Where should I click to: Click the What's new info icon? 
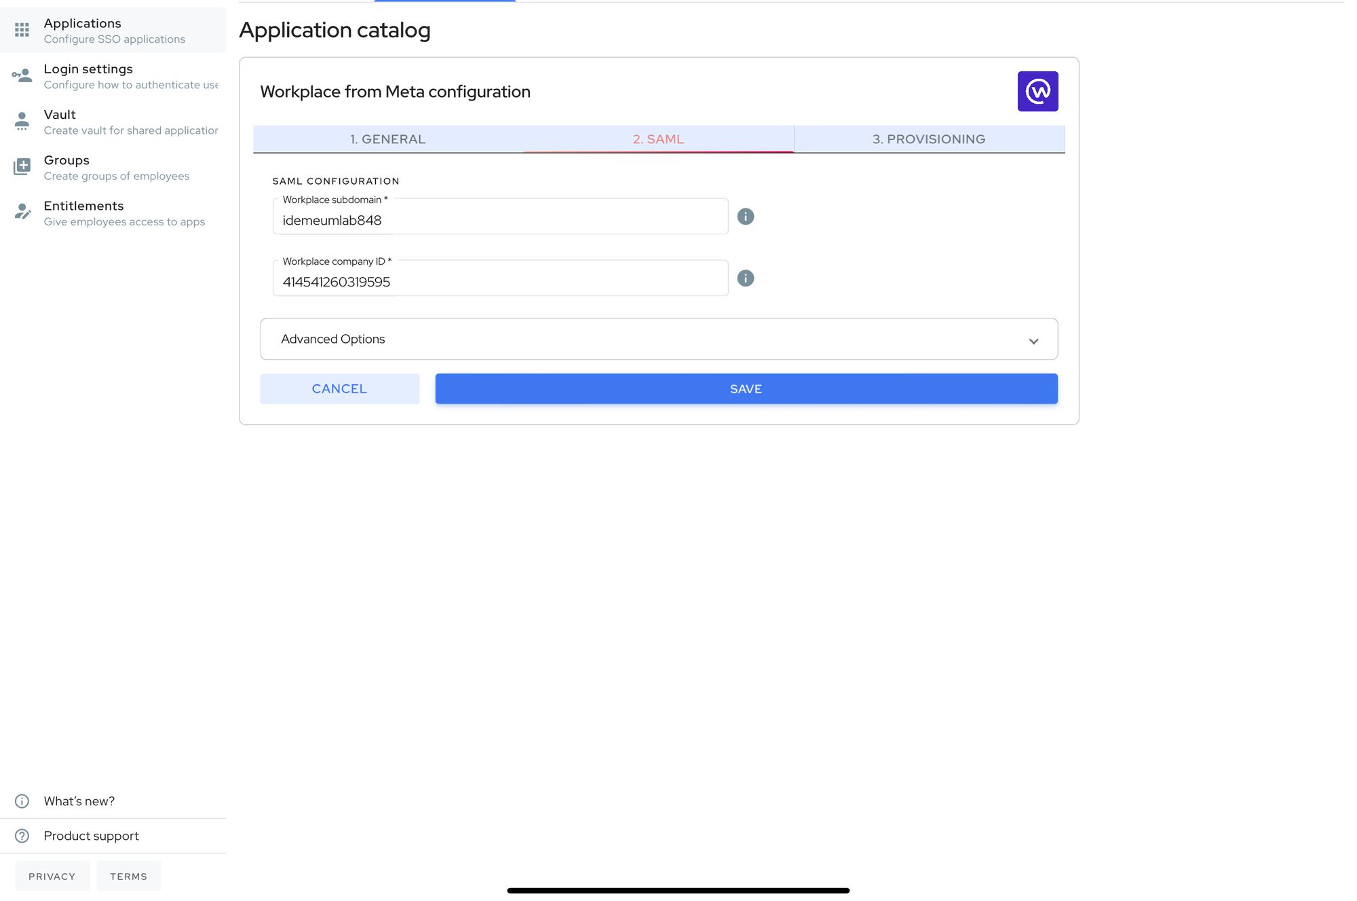pyautogui.click(x=22, y=801)
